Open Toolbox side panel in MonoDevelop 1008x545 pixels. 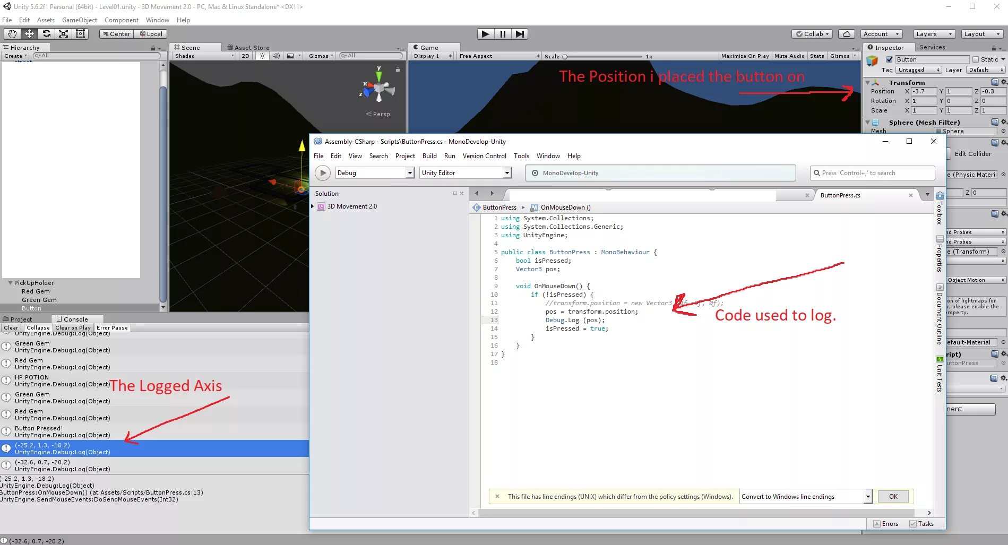(x=940, y=209)
